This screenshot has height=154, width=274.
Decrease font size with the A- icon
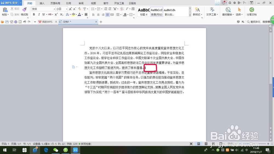(x=75, y=9)
